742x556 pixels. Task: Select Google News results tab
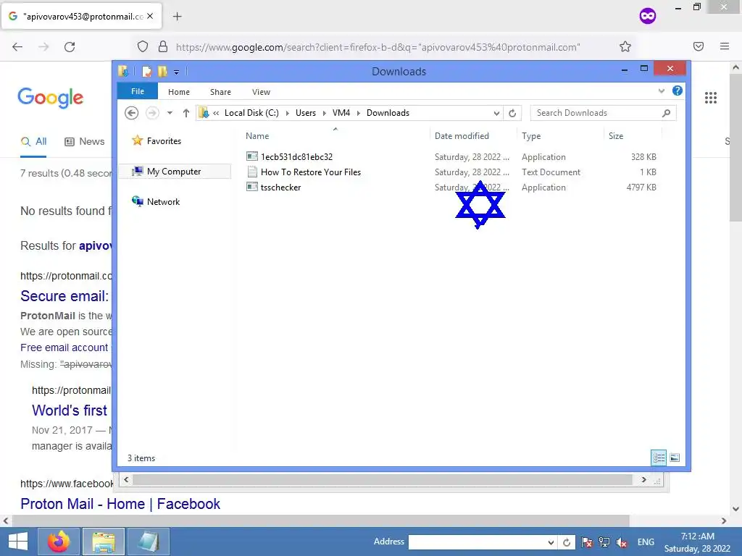tap(84, 141)
